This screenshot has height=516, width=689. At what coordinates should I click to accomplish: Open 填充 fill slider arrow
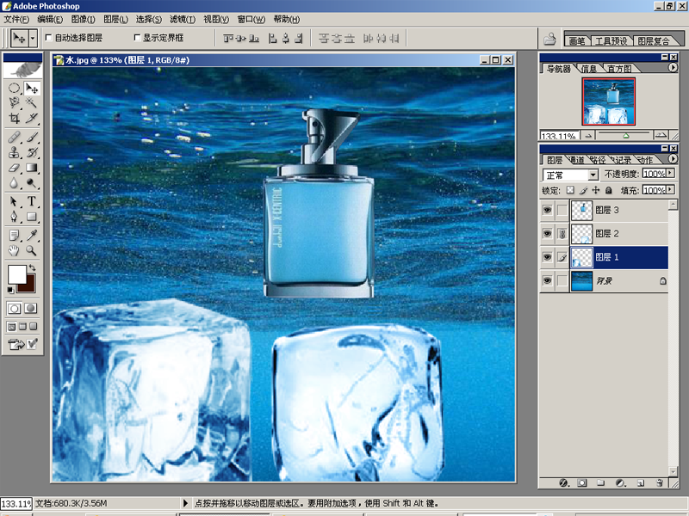click(670, 189)
